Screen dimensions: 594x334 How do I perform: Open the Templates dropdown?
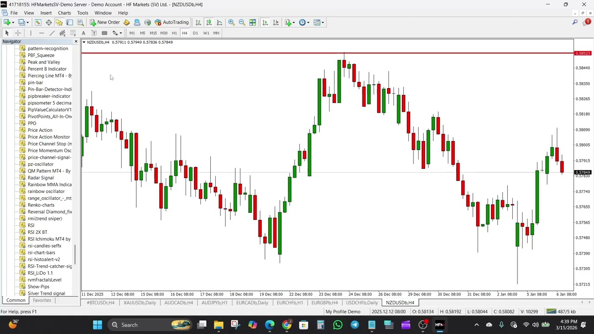tap(319, 22)
